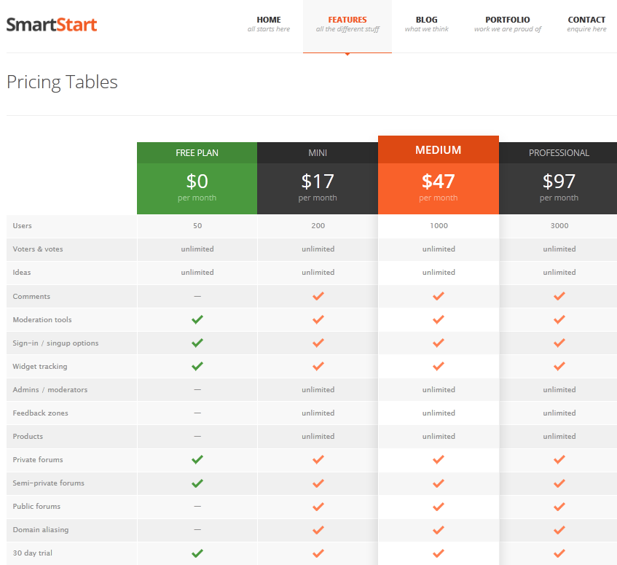Screen dimensions: 617x565
Task: Click Medium Sign-in options checkmark
Action: point(439,343)
